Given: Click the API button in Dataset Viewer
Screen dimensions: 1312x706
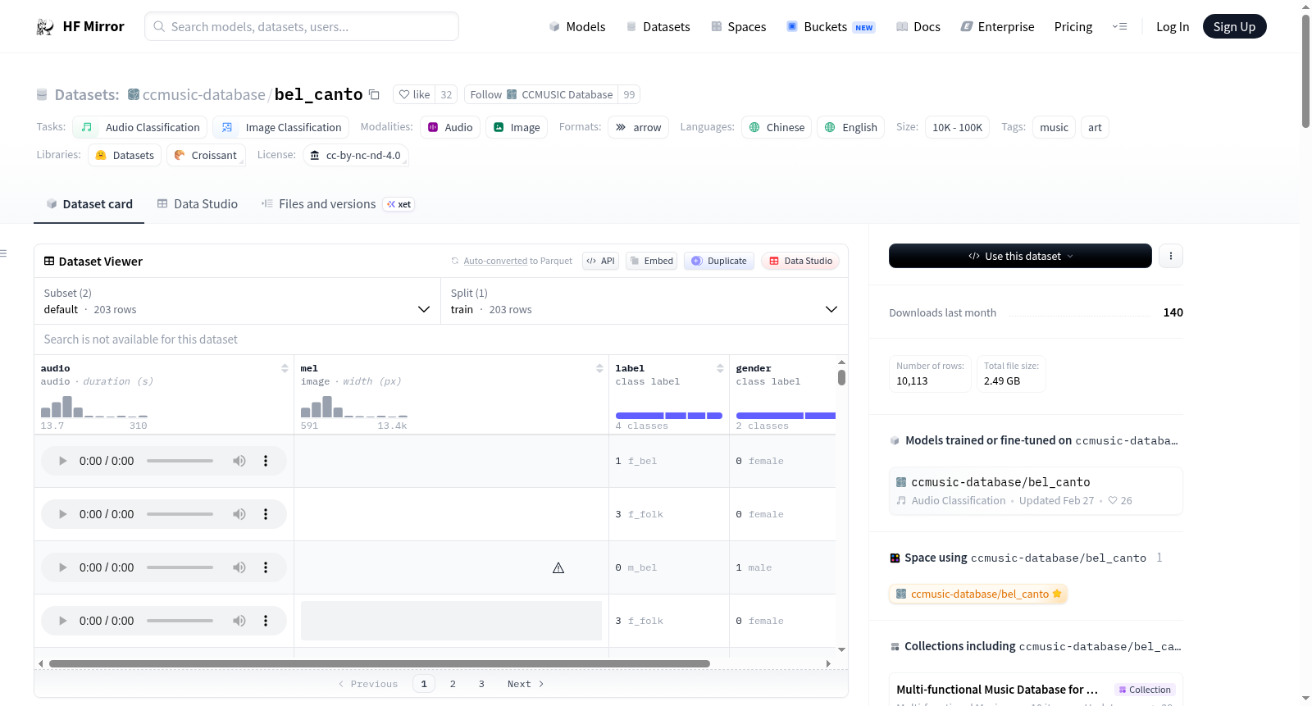Looking at the screenshot, I should (x=600, y=261).
